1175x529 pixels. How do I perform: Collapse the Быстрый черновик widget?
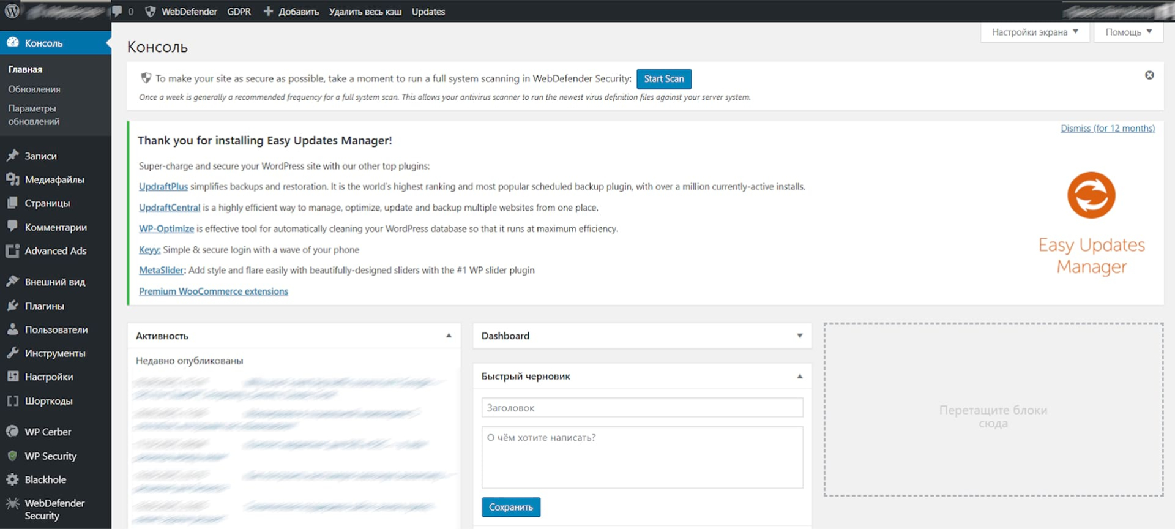click(x=799, y=376)
